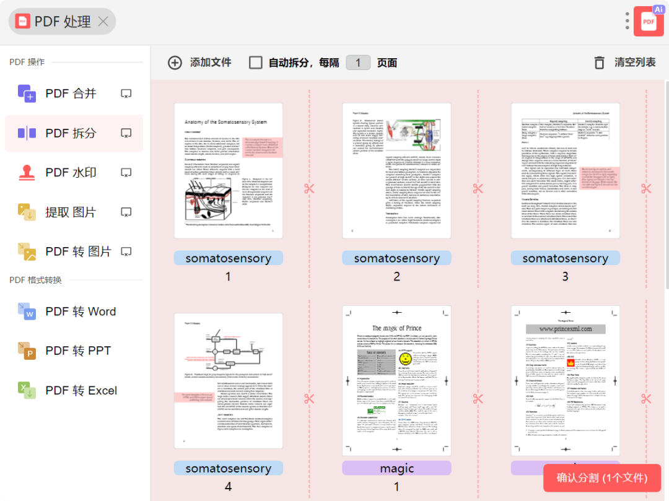
Task: Toggle split scissors after somatosensory page 4
Action: 309,399
